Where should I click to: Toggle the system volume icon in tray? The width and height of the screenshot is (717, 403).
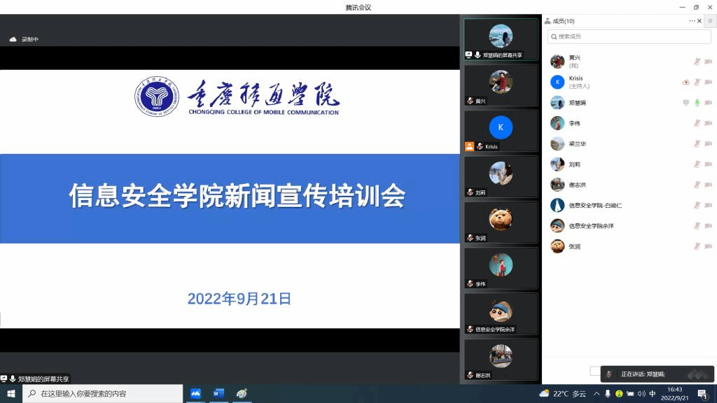[x=641, y=394]
